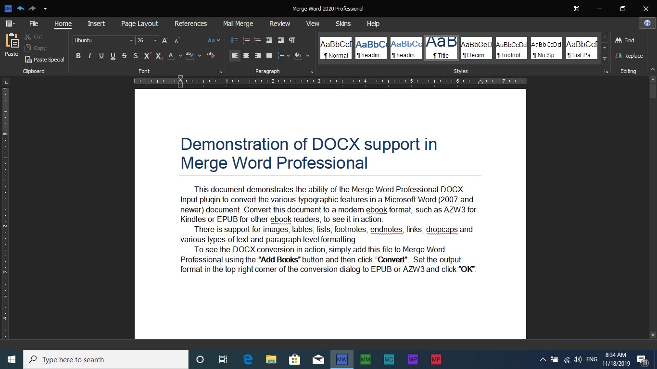Open the Font dialog launcher

(220, 71)
